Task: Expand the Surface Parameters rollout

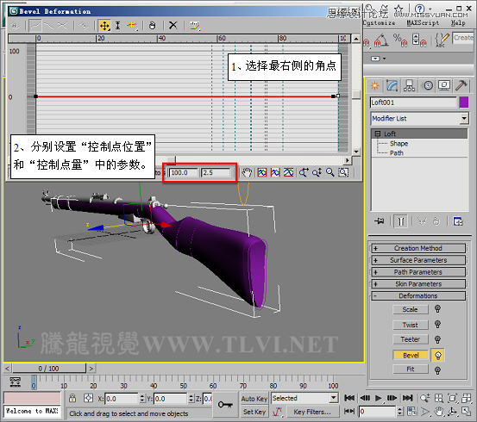Action: click(x=418, y=260)
